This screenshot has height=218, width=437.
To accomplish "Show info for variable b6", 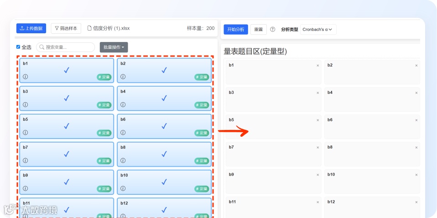I will (123, 132).
